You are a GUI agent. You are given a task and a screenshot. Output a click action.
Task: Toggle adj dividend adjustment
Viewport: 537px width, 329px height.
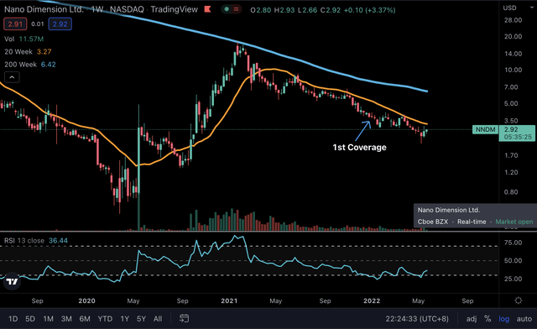472,319
